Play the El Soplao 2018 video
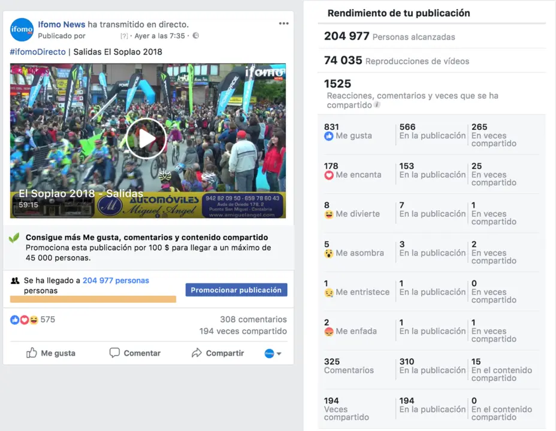 [x=146, y=139]
